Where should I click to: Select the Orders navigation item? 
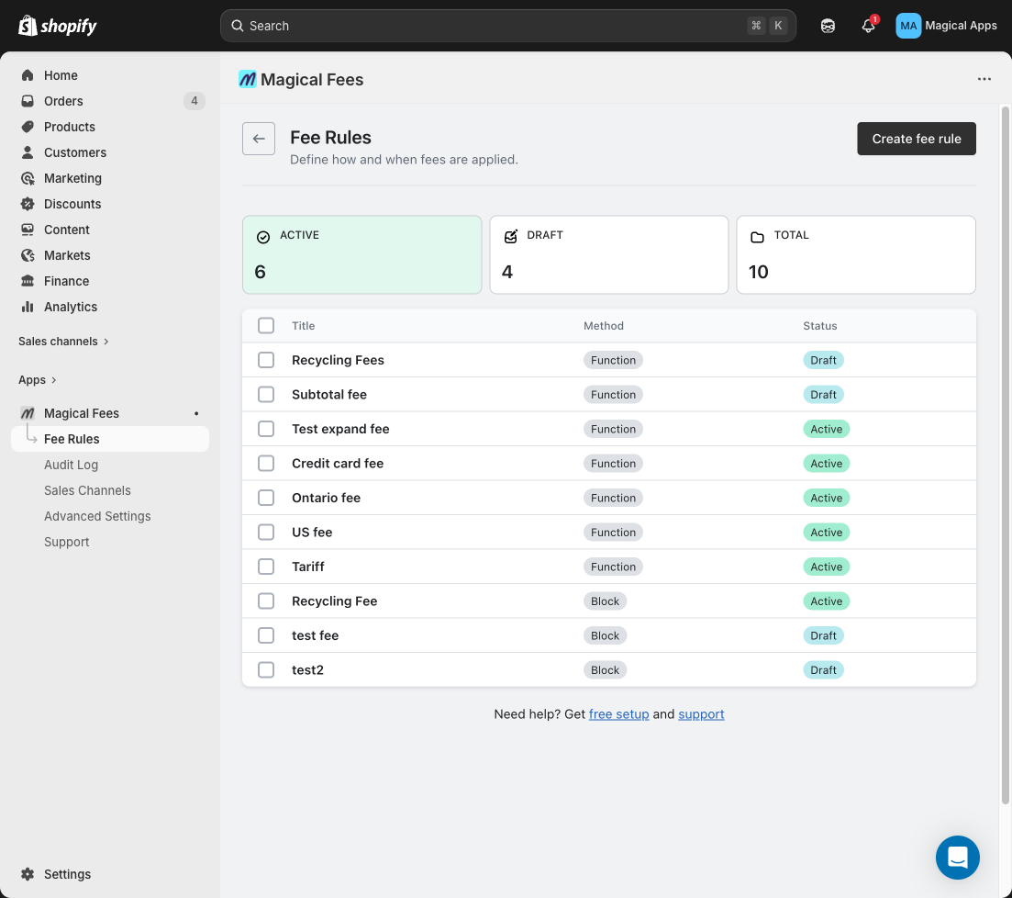[63, 101]
